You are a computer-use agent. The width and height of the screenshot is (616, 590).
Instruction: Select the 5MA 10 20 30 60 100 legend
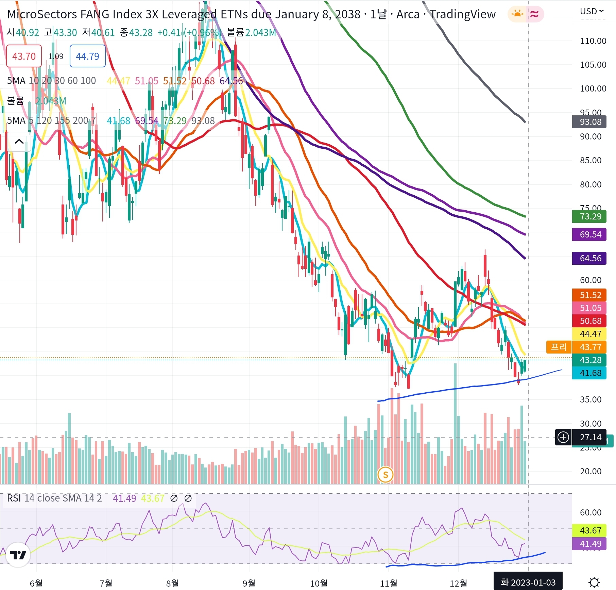[51, 81]
